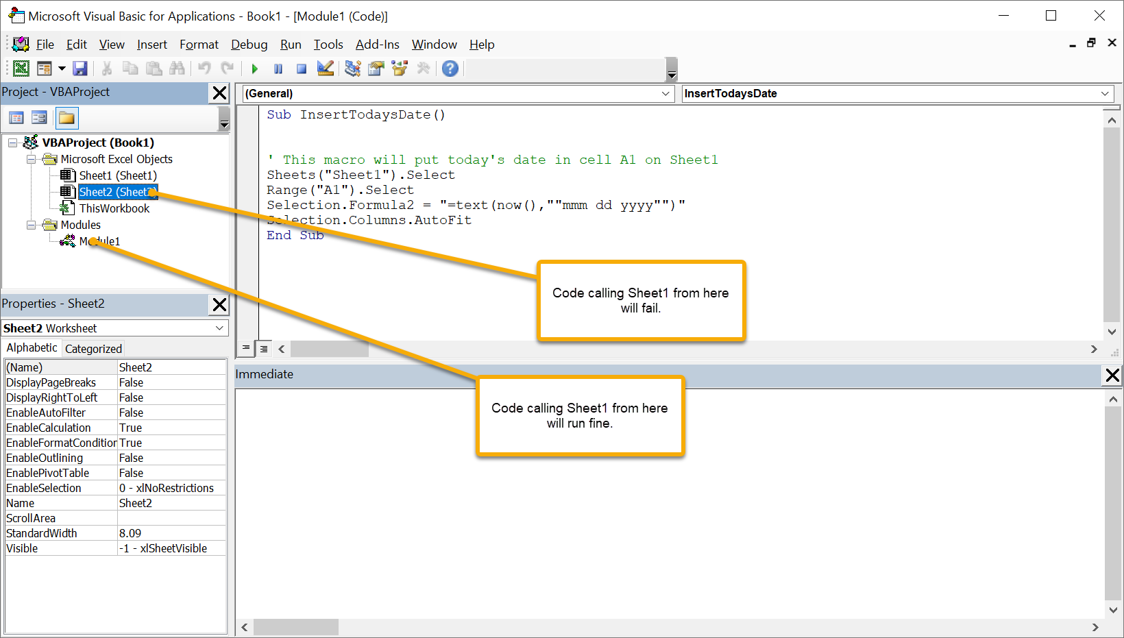Collapse the VBAProject (Book1) tree node
1124x638 pixels.
13,143
